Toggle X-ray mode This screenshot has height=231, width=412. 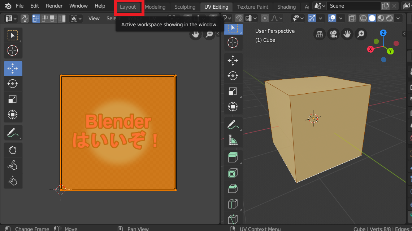352,18
